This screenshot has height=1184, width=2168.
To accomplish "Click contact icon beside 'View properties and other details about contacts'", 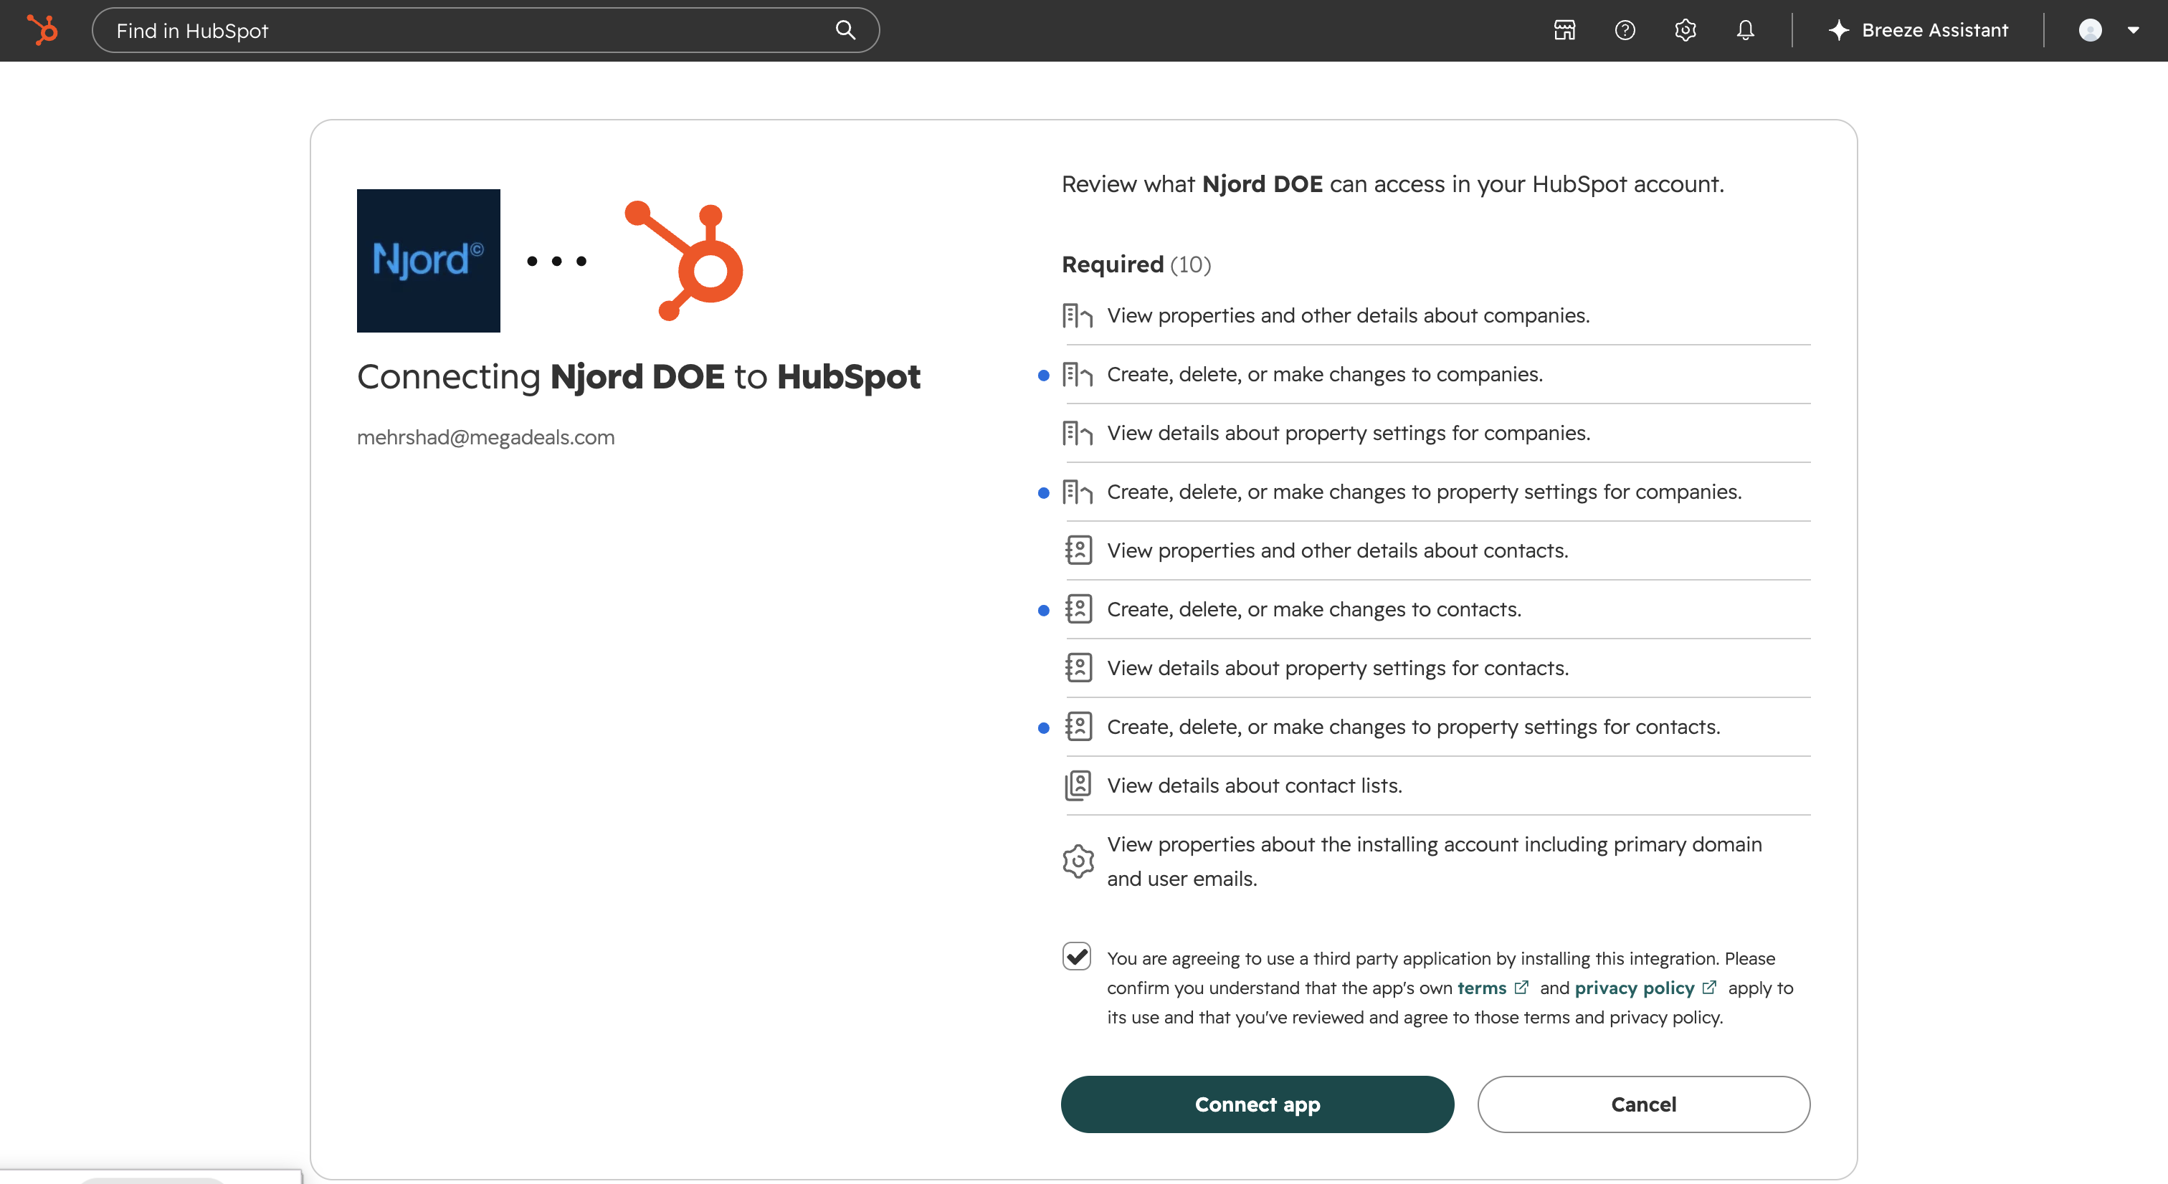I will [1078, 550].
